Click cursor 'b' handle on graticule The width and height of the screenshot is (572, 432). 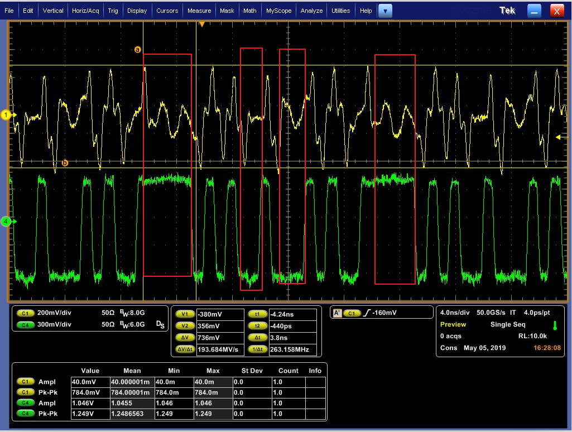pos(65,163)
